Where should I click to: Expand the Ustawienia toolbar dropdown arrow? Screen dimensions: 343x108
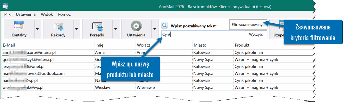point(155,29)
